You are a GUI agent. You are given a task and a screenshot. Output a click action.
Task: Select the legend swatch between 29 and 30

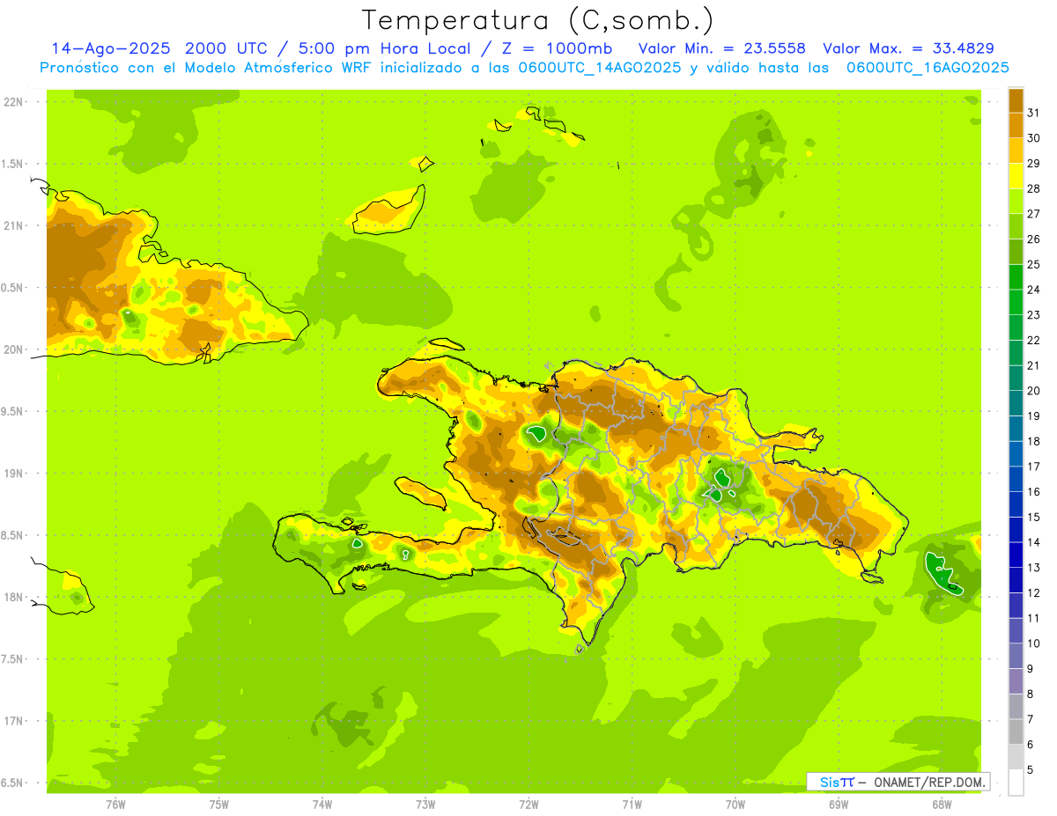1016,151
